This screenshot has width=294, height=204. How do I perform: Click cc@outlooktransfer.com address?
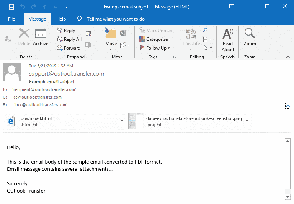(38, 97)
